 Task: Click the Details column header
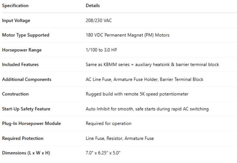pyautogui.click(x=93, y=6)
